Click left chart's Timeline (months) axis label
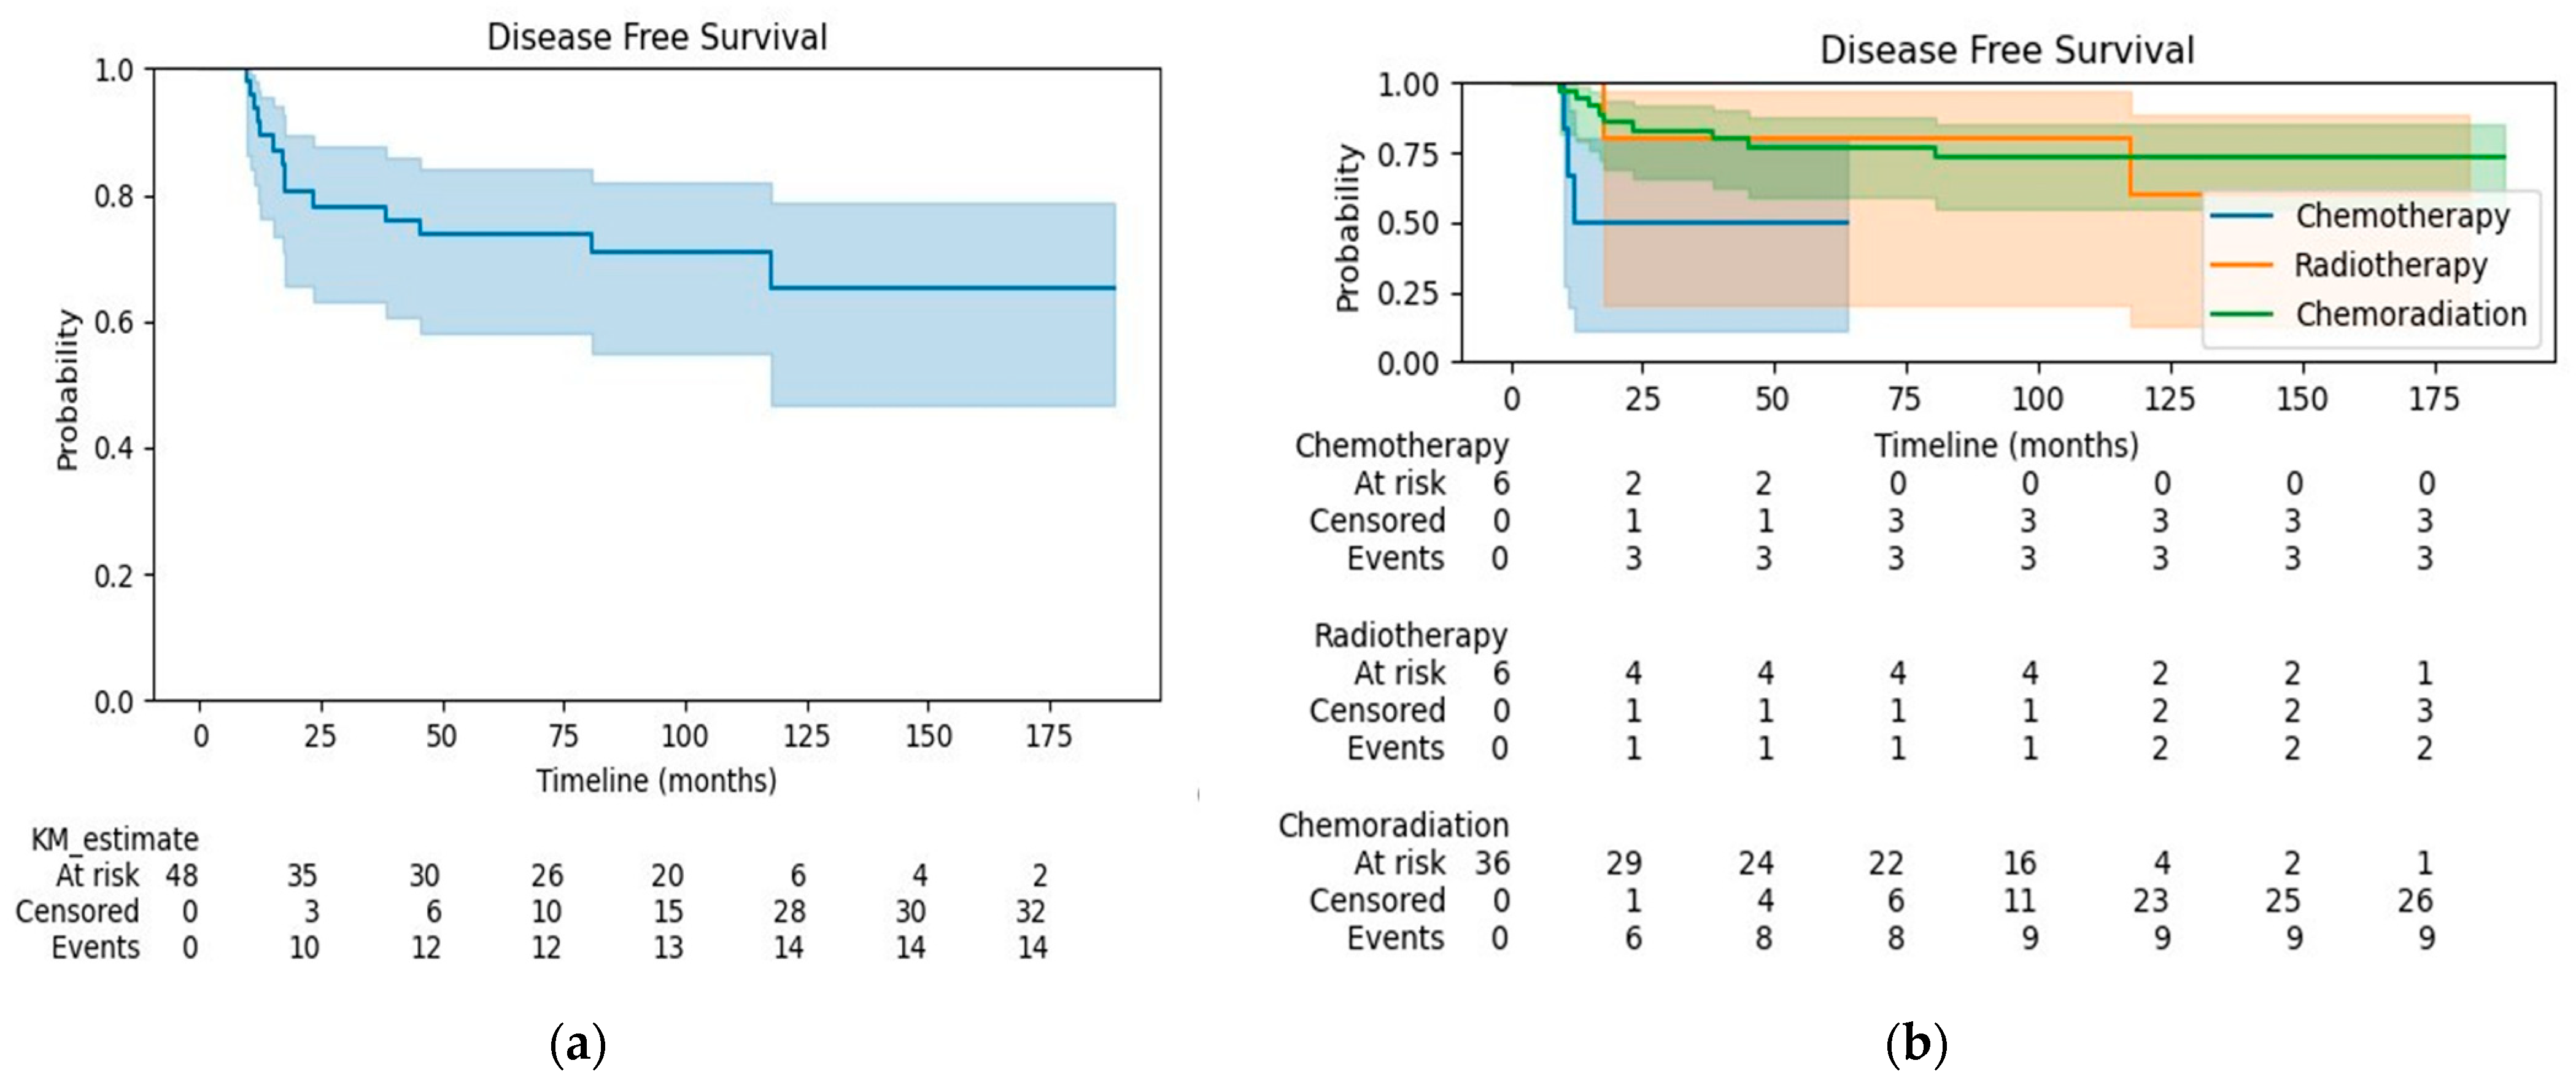 point(656,780)
